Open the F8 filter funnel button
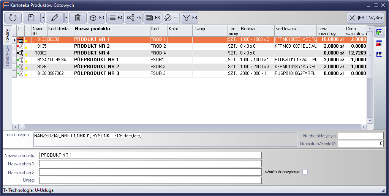The width and height of the screenshot is (389, 196). [189, 17]
